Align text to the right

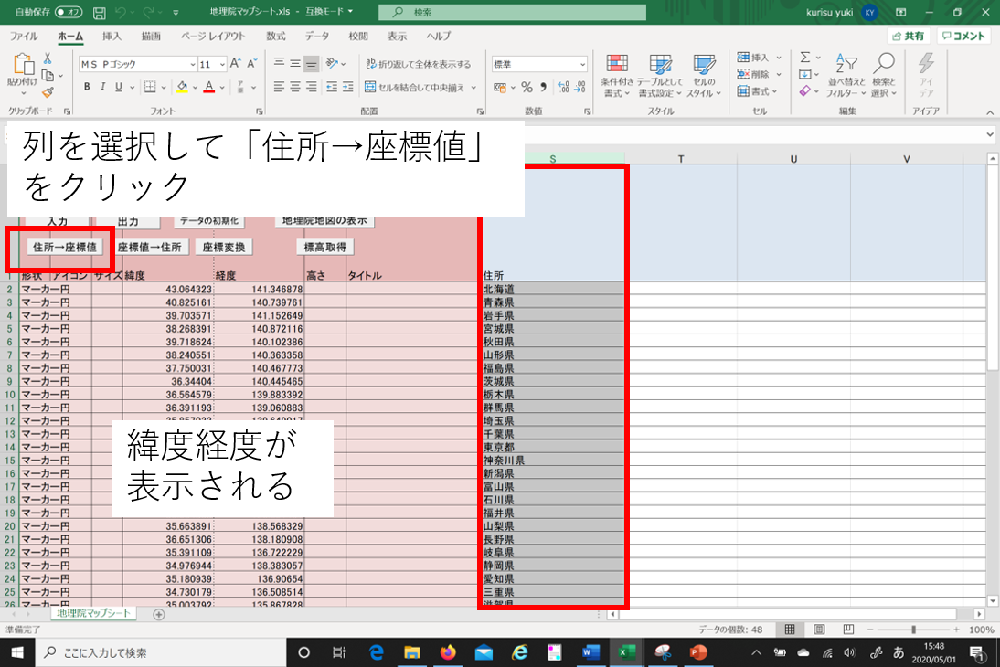[x=311, y=87]
